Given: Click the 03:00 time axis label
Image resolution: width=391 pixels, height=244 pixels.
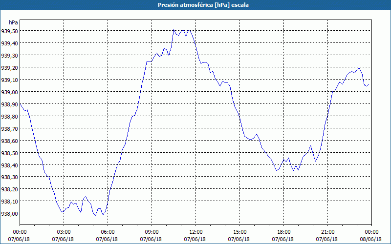Looking at the screenshot, I should [x=64, y=232].
